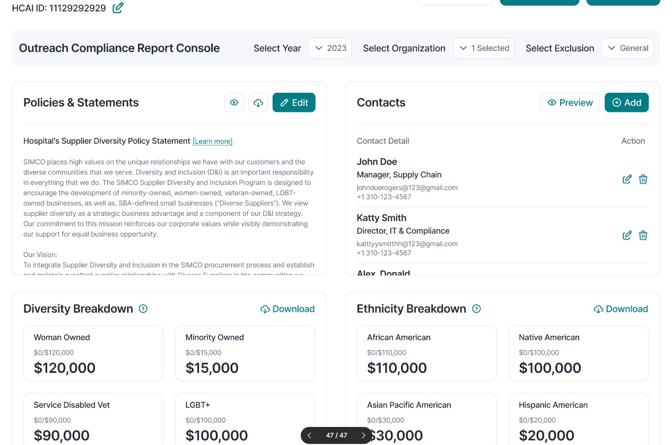
Task: Go to the next page arrow
Action: (363, 435)
